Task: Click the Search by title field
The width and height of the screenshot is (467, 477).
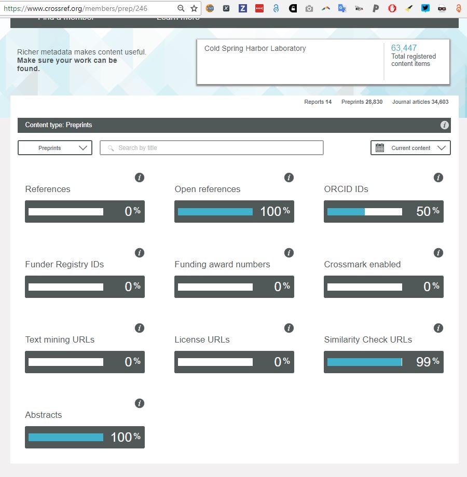Action: click(212, 148)
